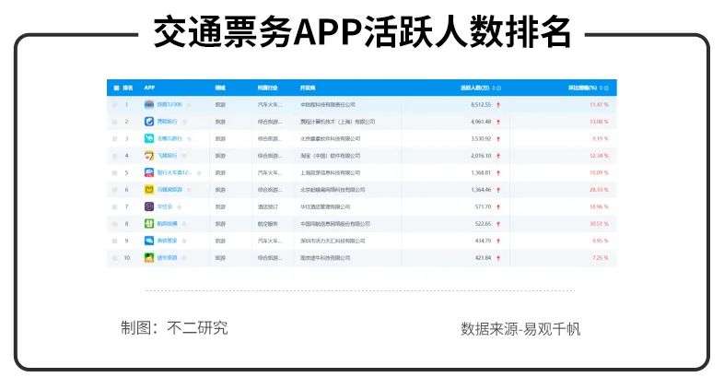Open the app name link in rank 10 row
The image size is (724, 389).
[x=167, y=257]
